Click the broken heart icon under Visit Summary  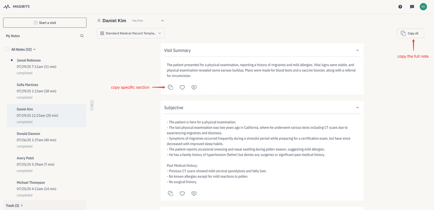(x=194, y=88)
